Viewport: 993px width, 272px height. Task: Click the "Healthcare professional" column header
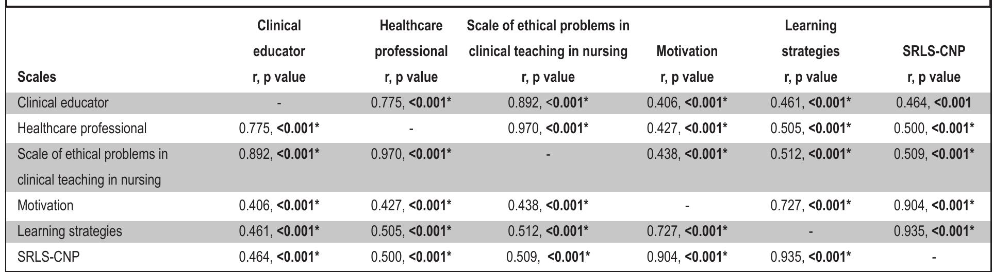point(411,51)
